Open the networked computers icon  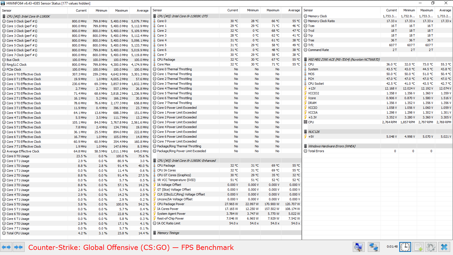pos(373,247)
